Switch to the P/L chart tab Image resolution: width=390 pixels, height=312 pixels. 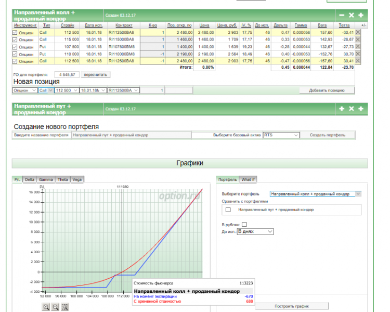[x=17, y=179]
